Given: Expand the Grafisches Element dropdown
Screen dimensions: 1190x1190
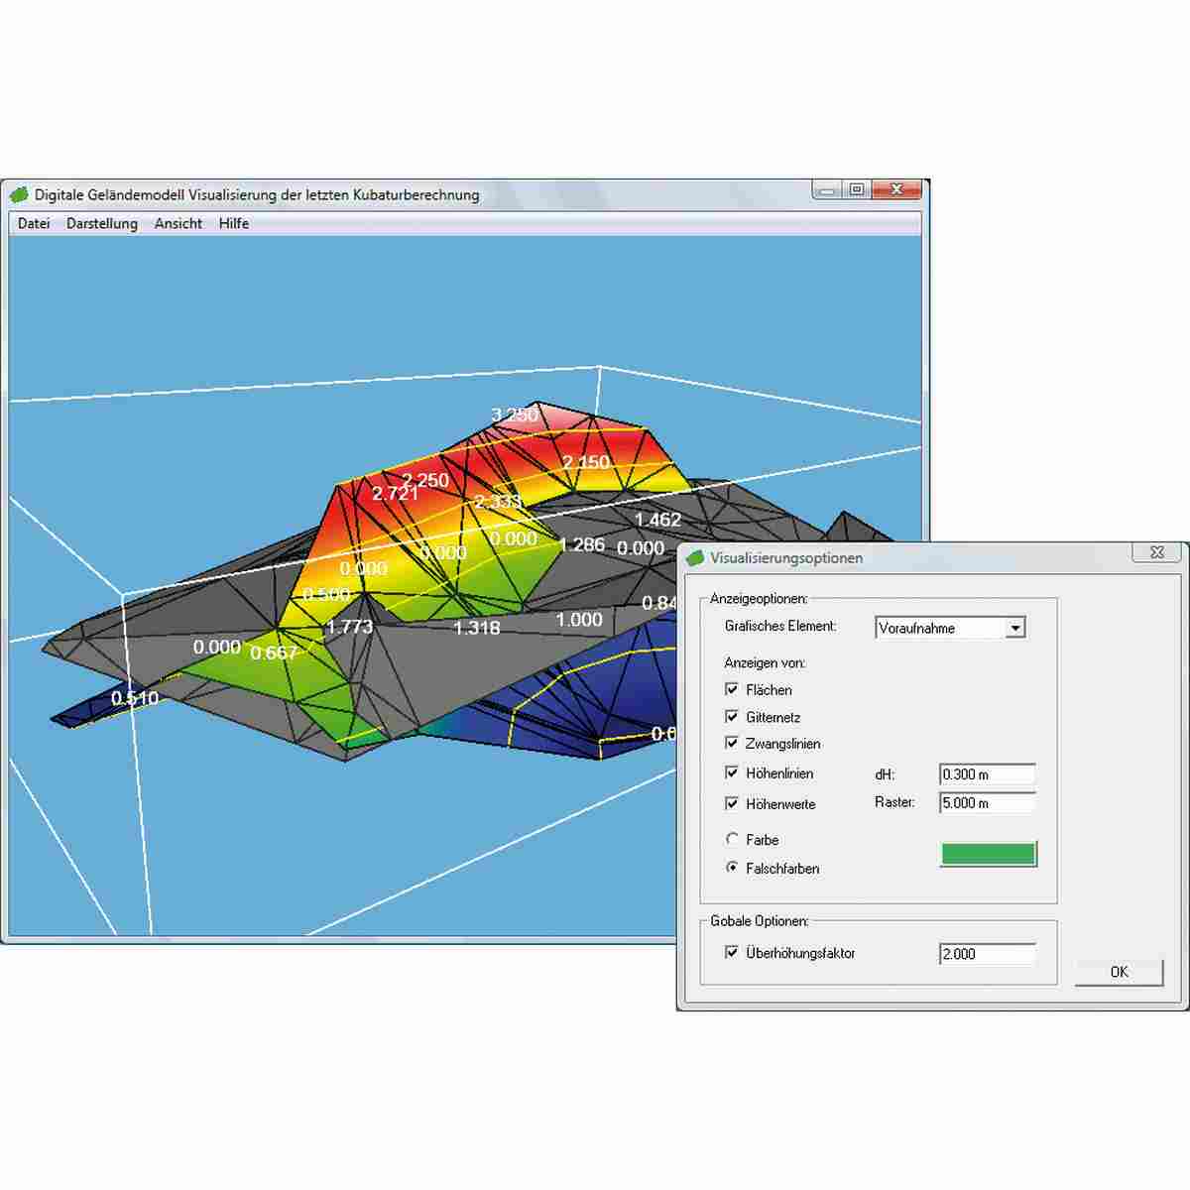Looking at the screenshot, I should point(1014,628).
